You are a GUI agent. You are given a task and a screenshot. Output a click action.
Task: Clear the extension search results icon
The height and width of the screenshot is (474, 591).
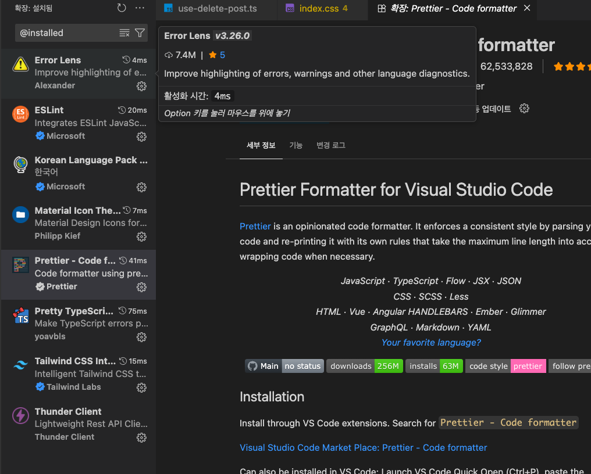[124, 33]
